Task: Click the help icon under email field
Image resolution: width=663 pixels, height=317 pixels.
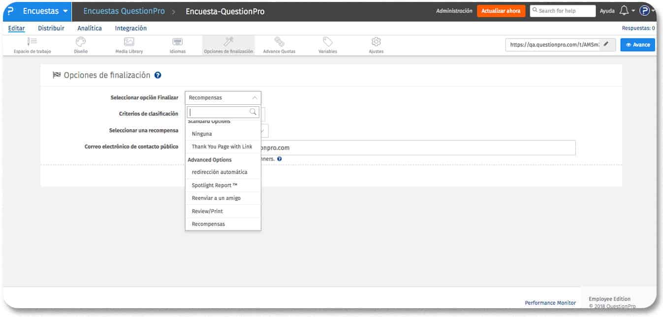Action: pos(279,159)
